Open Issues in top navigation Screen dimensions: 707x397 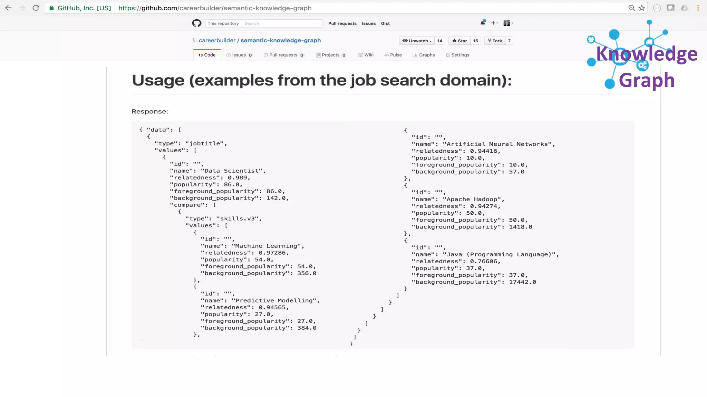click(368, 23)
